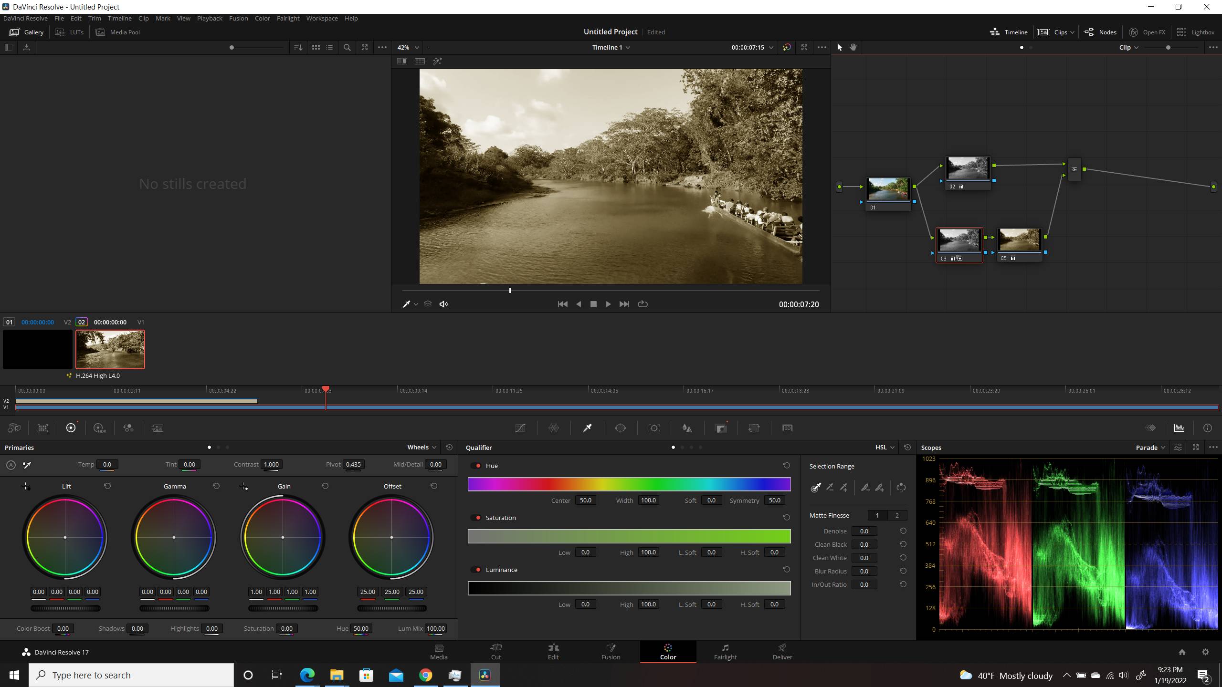Open the Sizing palette icon
This screenshot has width=1222, height=687.
[x=754, y=428]
